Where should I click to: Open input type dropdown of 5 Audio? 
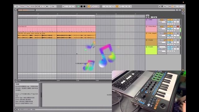click(x=162, y=47)
